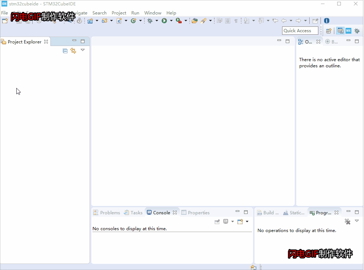Click the New C/C++ project icon
Screen dimensions: 364x270
(x=90, y=21)
